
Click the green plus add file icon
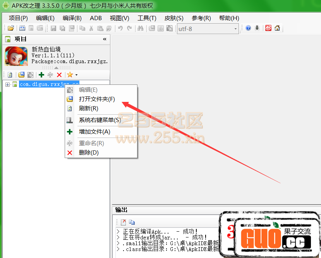click(41, 75)
